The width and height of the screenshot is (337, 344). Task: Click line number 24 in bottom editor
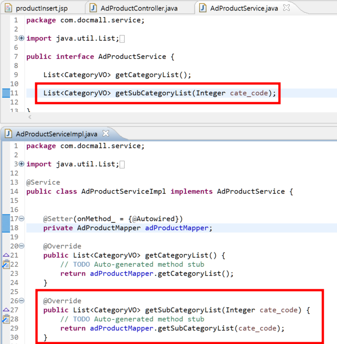point(14,282)
